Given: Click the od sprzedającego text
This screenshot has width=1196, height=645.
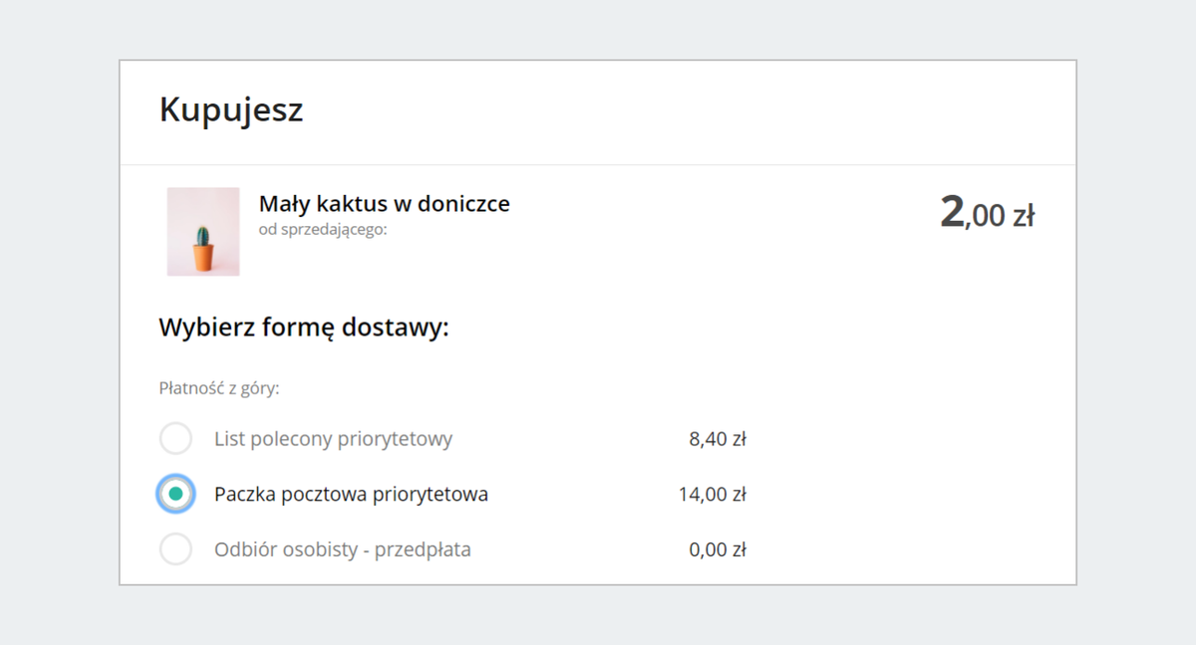Looking at the screenshot, I should (323, 230).
